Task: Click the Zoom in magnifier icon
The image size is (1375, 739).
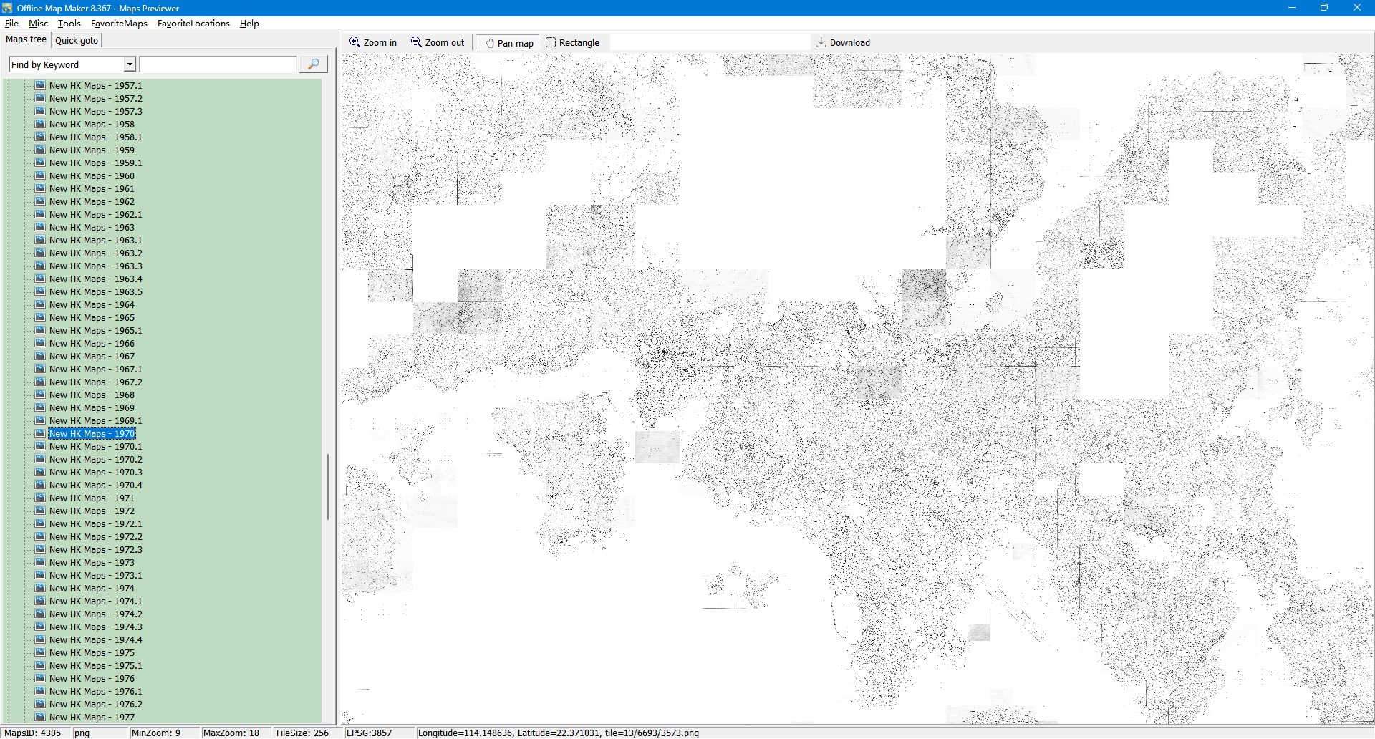Action: pos(354,42)
